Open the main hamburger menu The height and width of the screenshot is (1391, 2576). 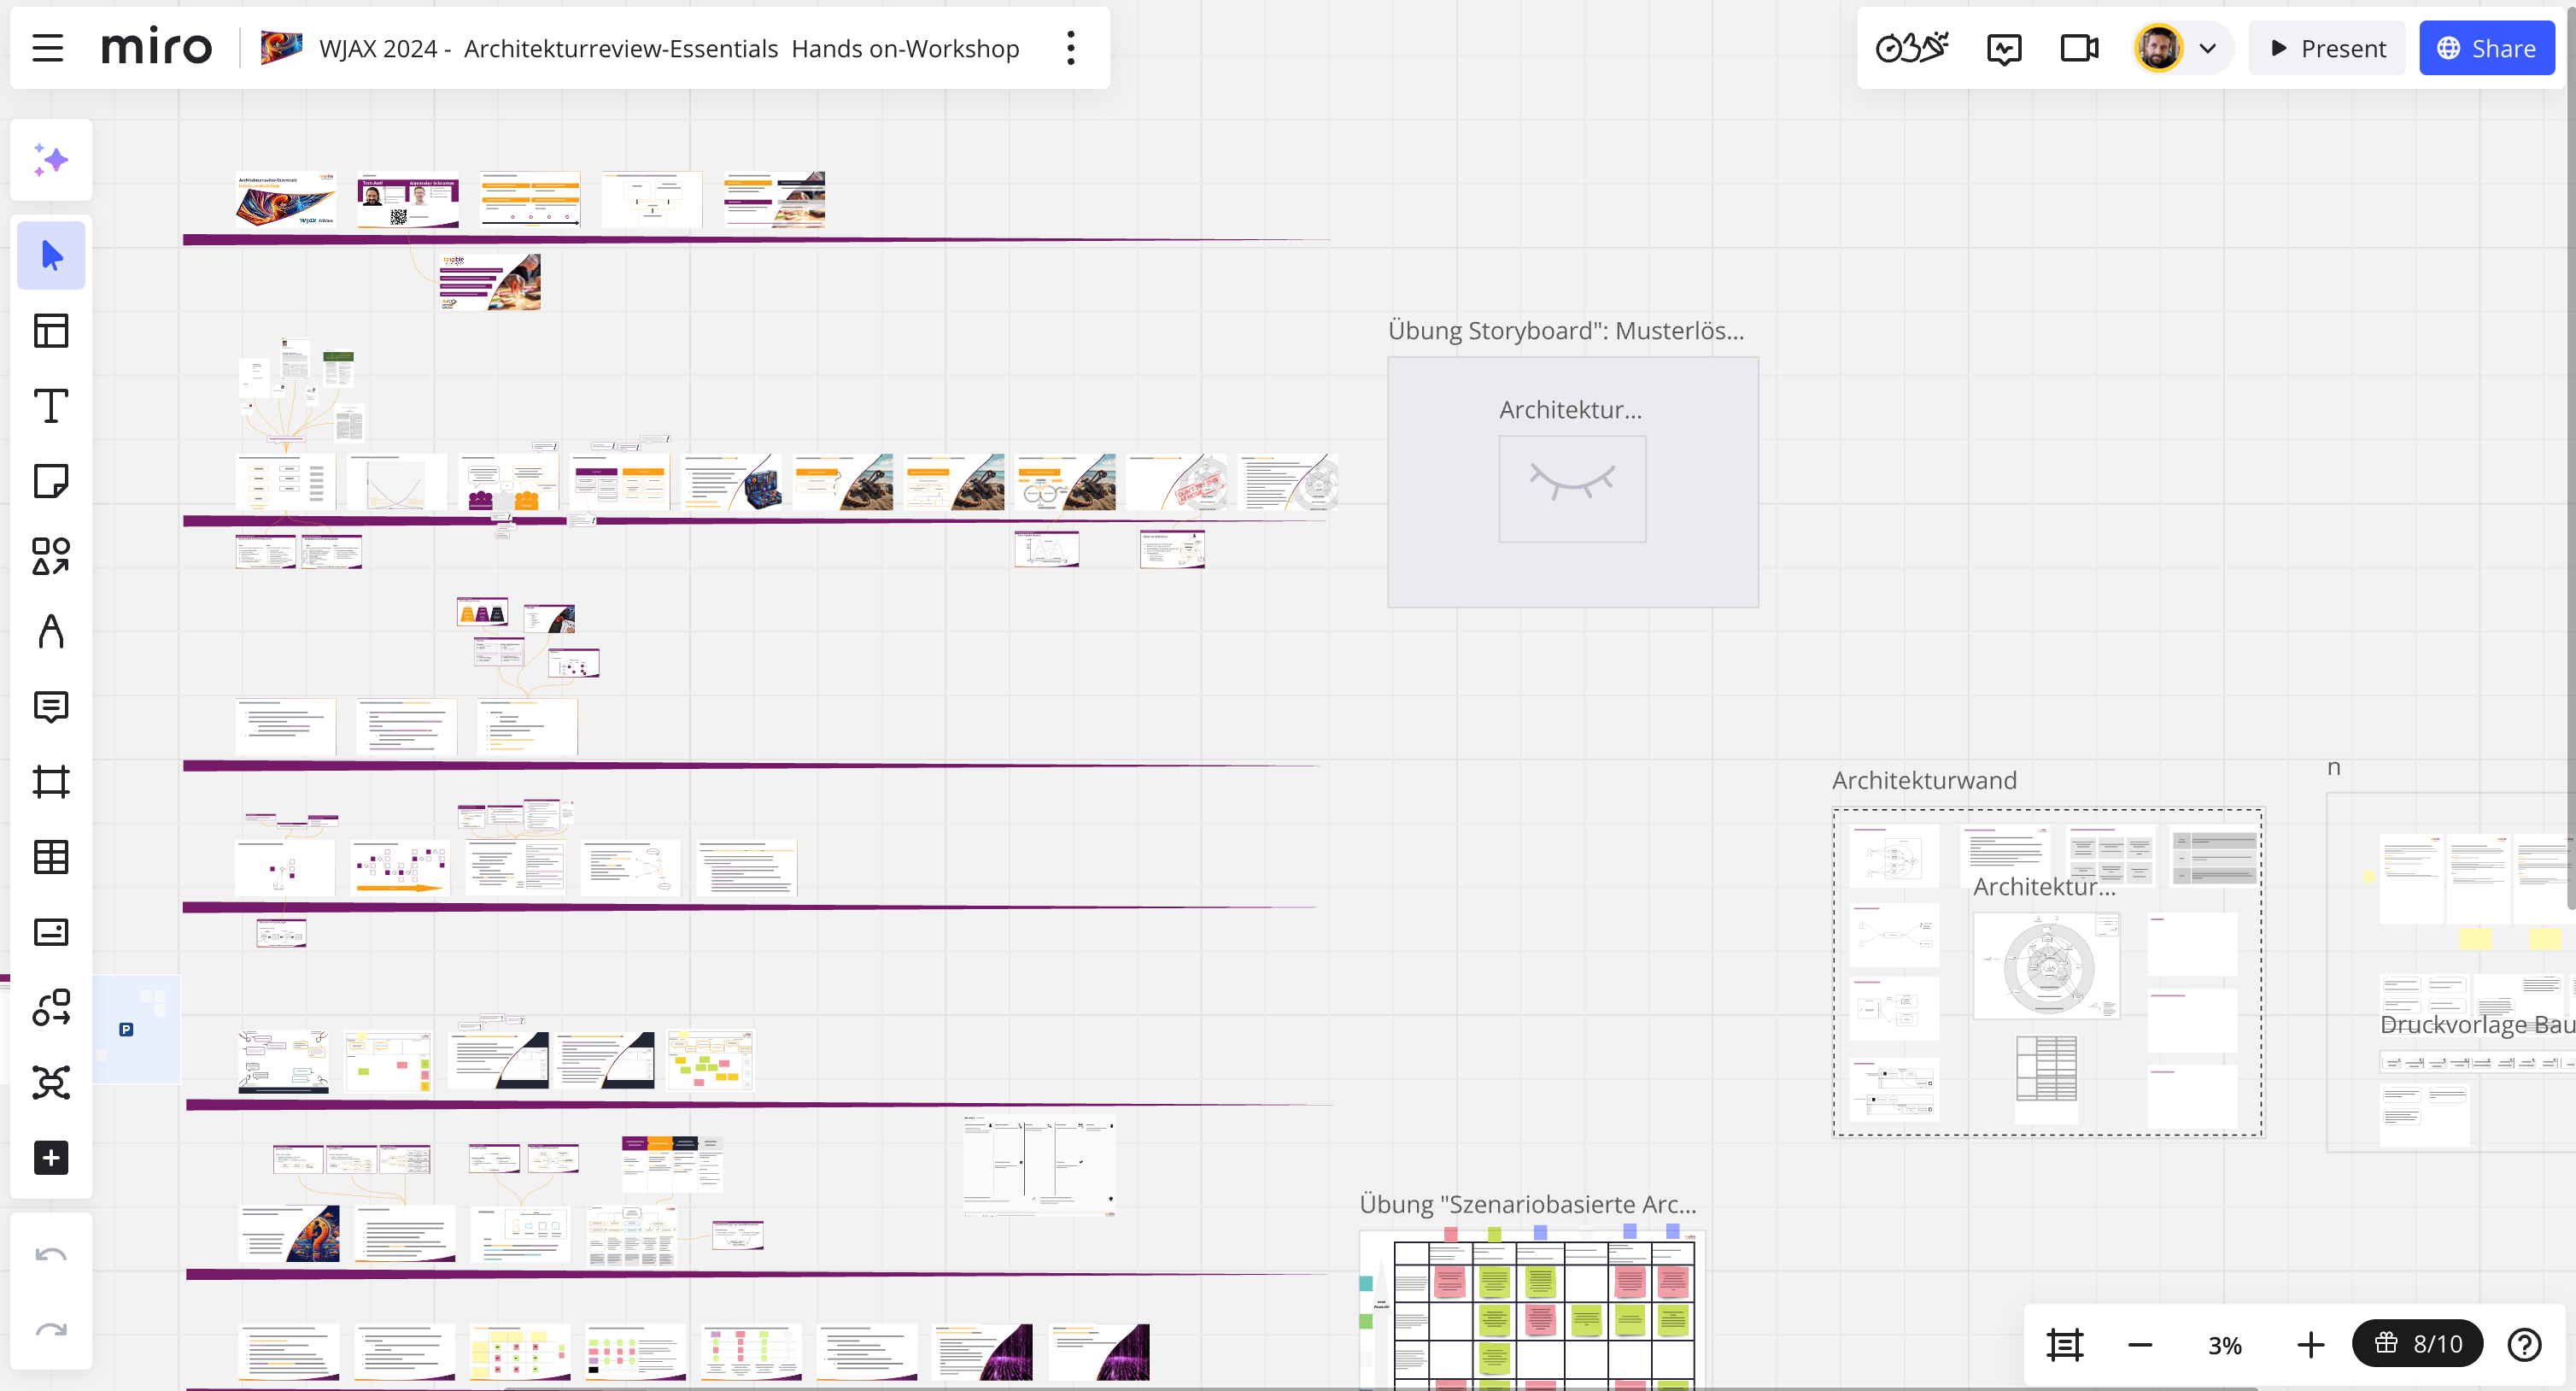47,48
